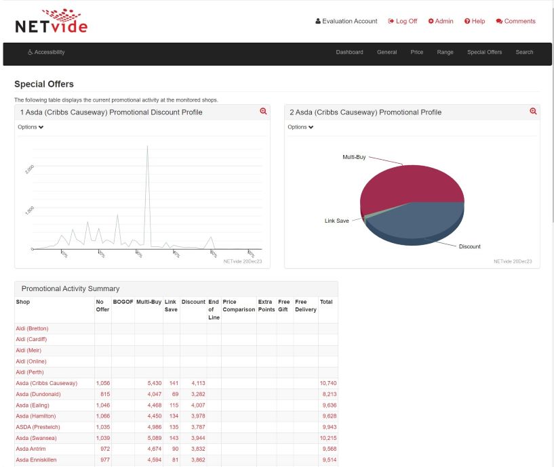
Task: Click the Promotional Activity Summary heading
Action: click(71, 288)
